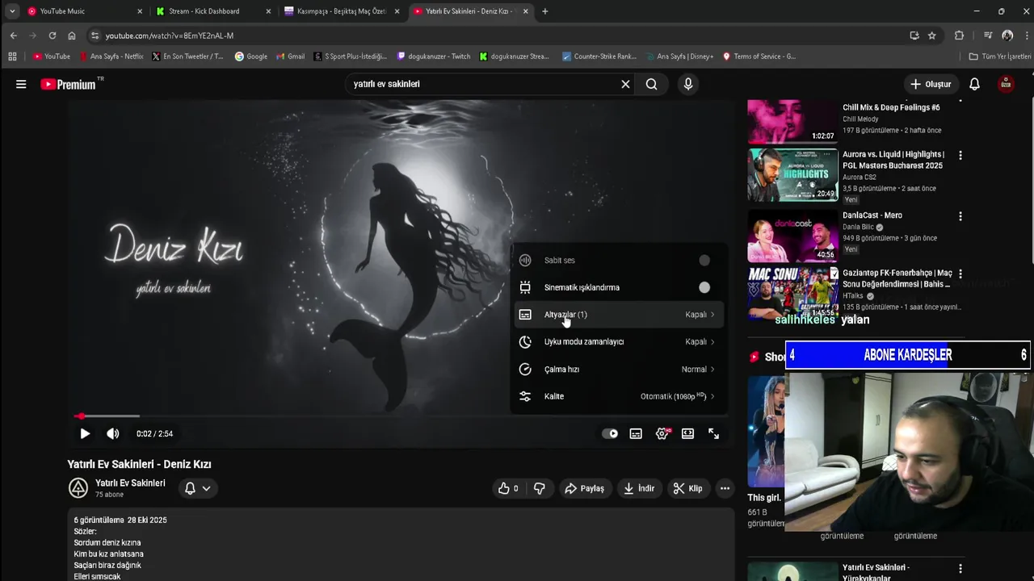Open options for Gaziantep FK-Fenerbahçe video
The height and width of the screenshot is (581, 1034).
click(x=960, y=274)
